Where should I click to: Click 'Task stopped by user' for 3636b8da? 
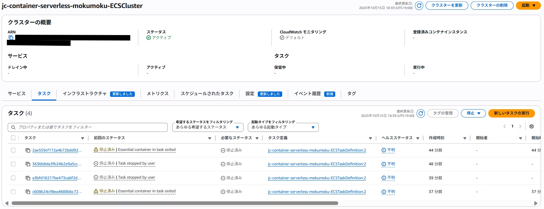click(136, 163)
